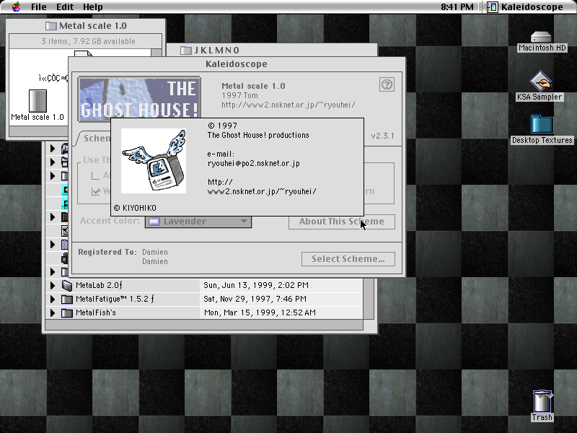Open the Accent Color Lavender dropdown
The width and height of the screenshot is (577, 433).
click(198, 222)
